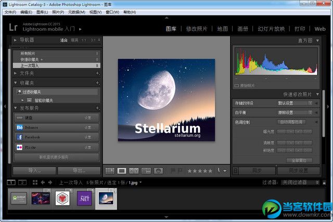Viewport: 333px width, 222px height.
Task: Increase Exposure by one small step
Action: [299, 132]
